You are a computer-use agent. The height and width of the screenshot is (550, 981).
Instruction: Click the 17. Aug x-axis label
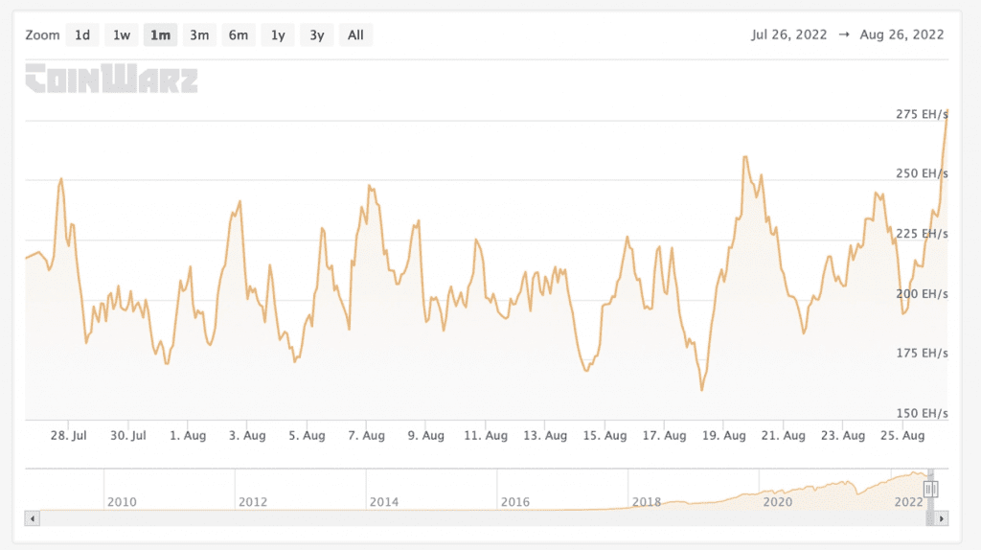click(x=664, y=435)
